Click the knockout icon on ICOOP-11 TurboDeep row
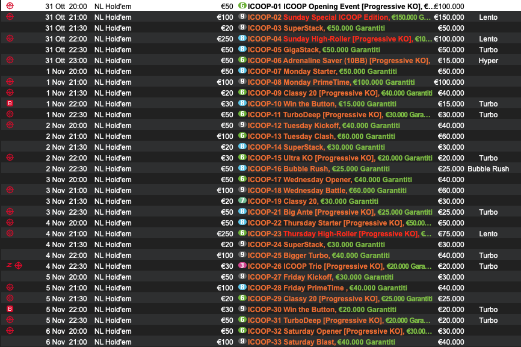 tap(10, 114)
